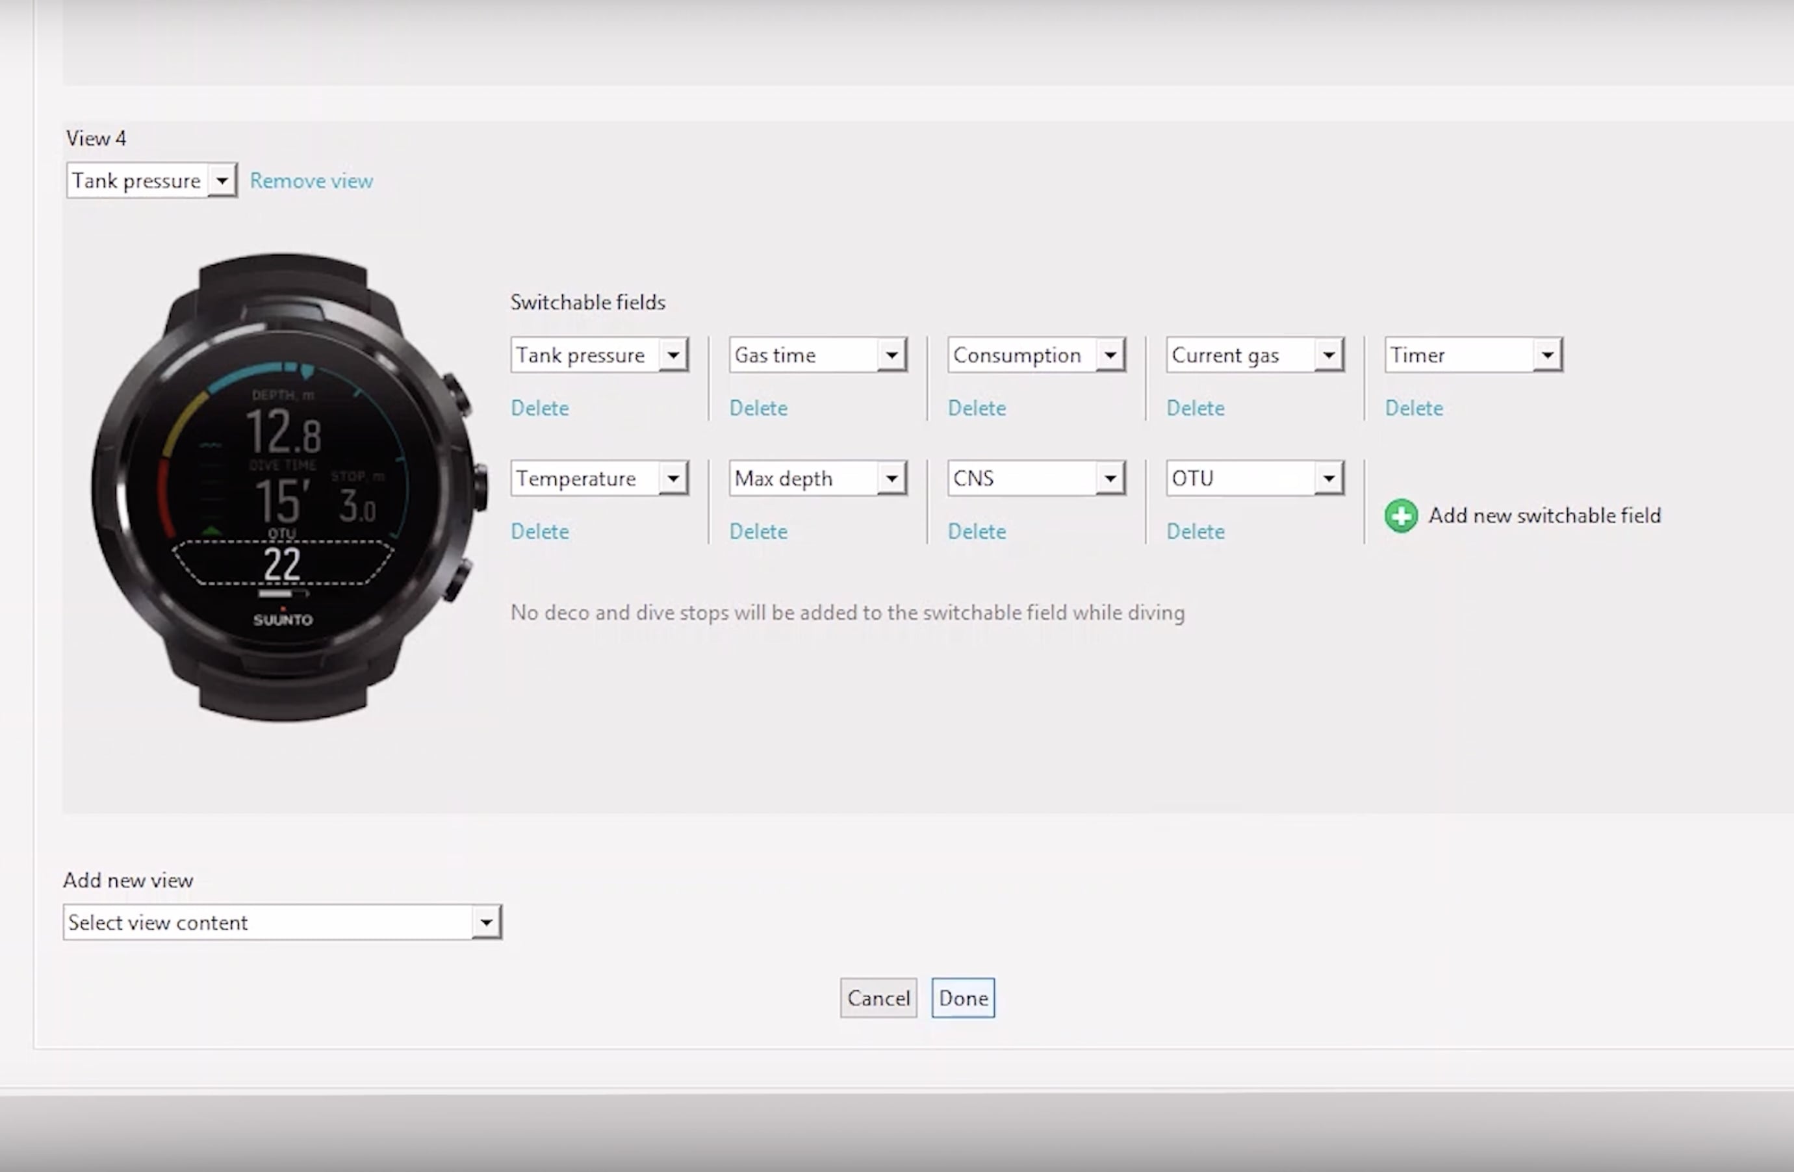Click Delete under Tank pressure field
Viewport: 1794px width, 1172px height.
[539, 408]
